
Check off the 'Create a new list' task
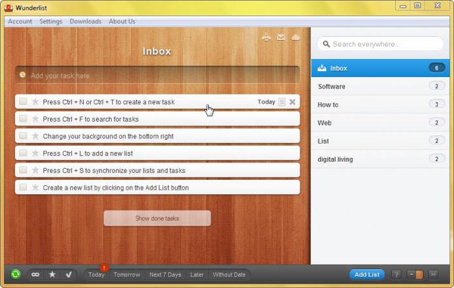(23, 187)
